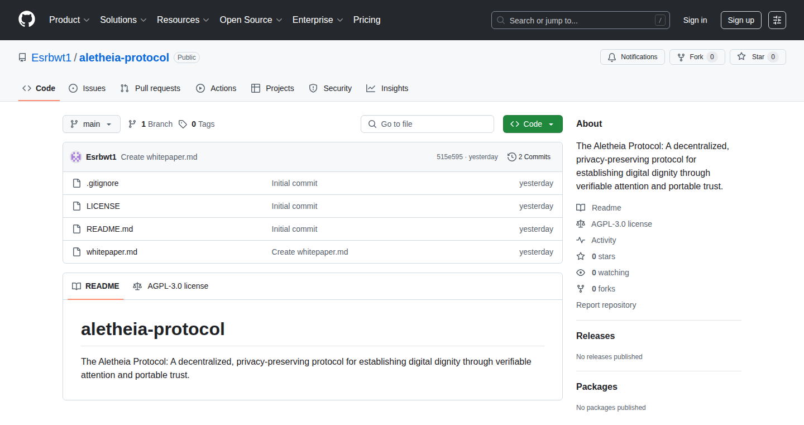
Task: Click the fork icon in Fork button
Action: (x=681, y=57)
